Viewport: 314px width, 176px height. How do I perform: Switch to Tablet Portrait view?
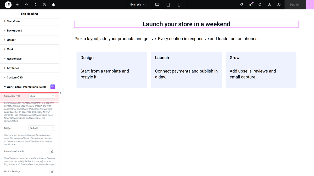click(168, 5)
